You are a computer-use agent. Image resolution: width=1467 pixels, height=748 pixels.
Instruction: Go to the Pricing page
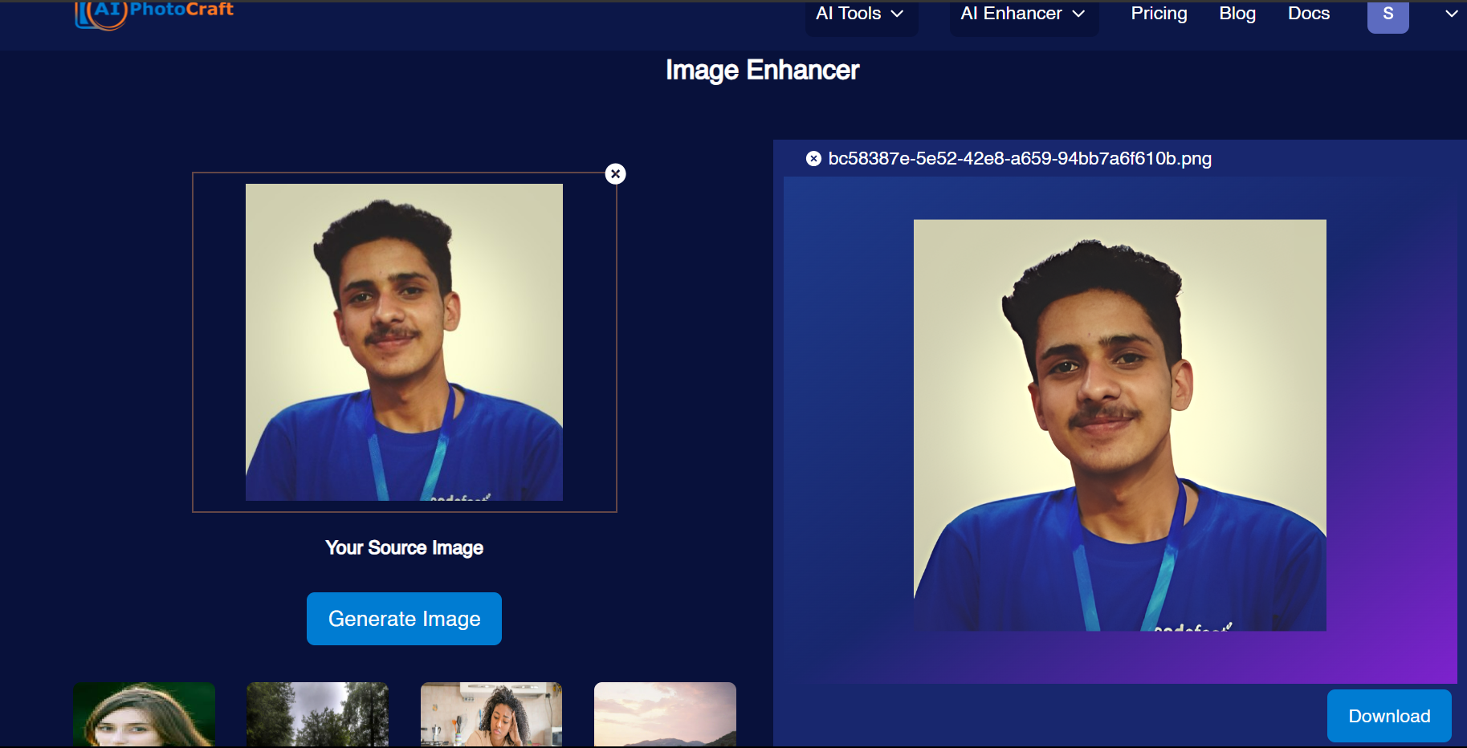[1159, 14]
